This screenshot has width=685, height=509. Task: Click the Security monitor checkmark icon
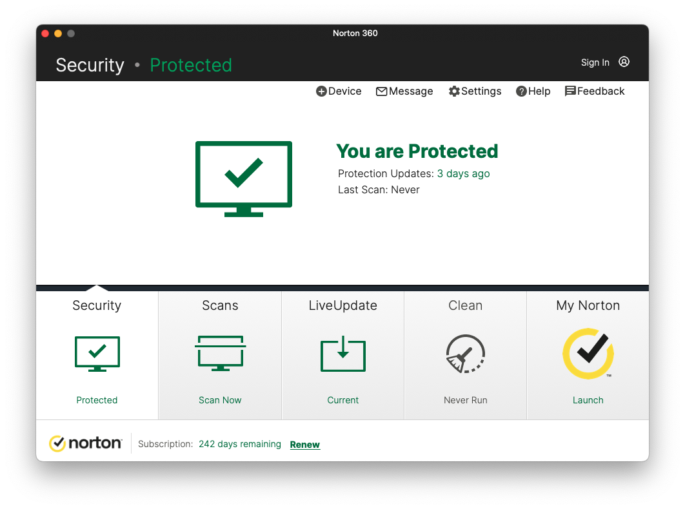pos(97,353)
